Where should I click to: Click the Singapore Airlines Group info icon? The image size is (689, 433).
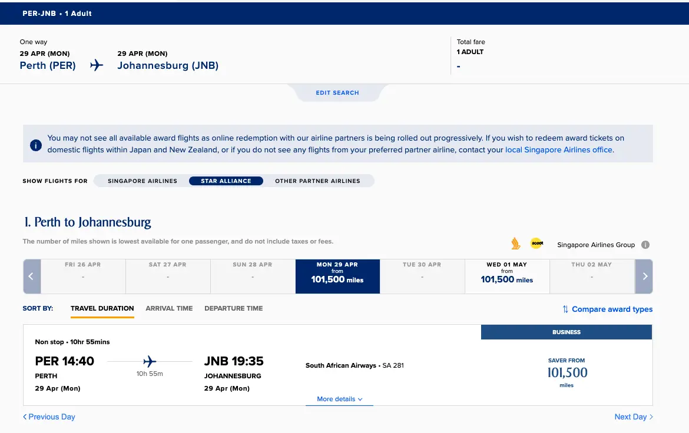coord(645,245)
